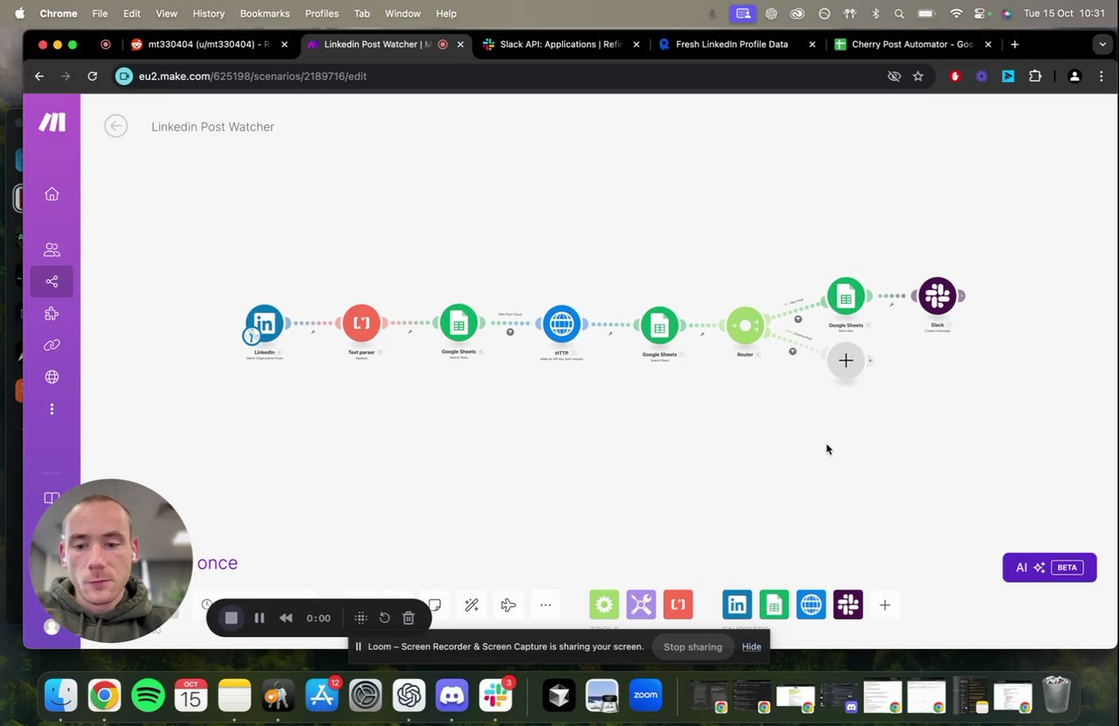Open the Google Sheets module after Text parser
Viewport: 1119px width, 726px height.
tap(458, 323)
